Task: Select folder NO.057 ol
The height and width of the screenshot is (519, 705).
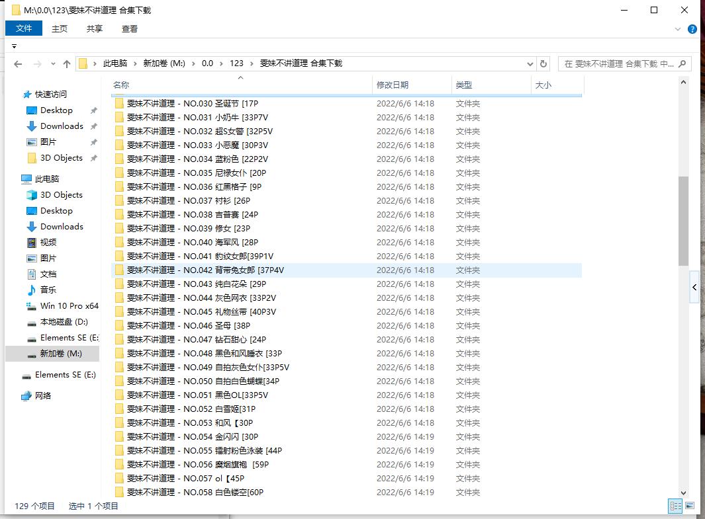Action: click(346, 479)
